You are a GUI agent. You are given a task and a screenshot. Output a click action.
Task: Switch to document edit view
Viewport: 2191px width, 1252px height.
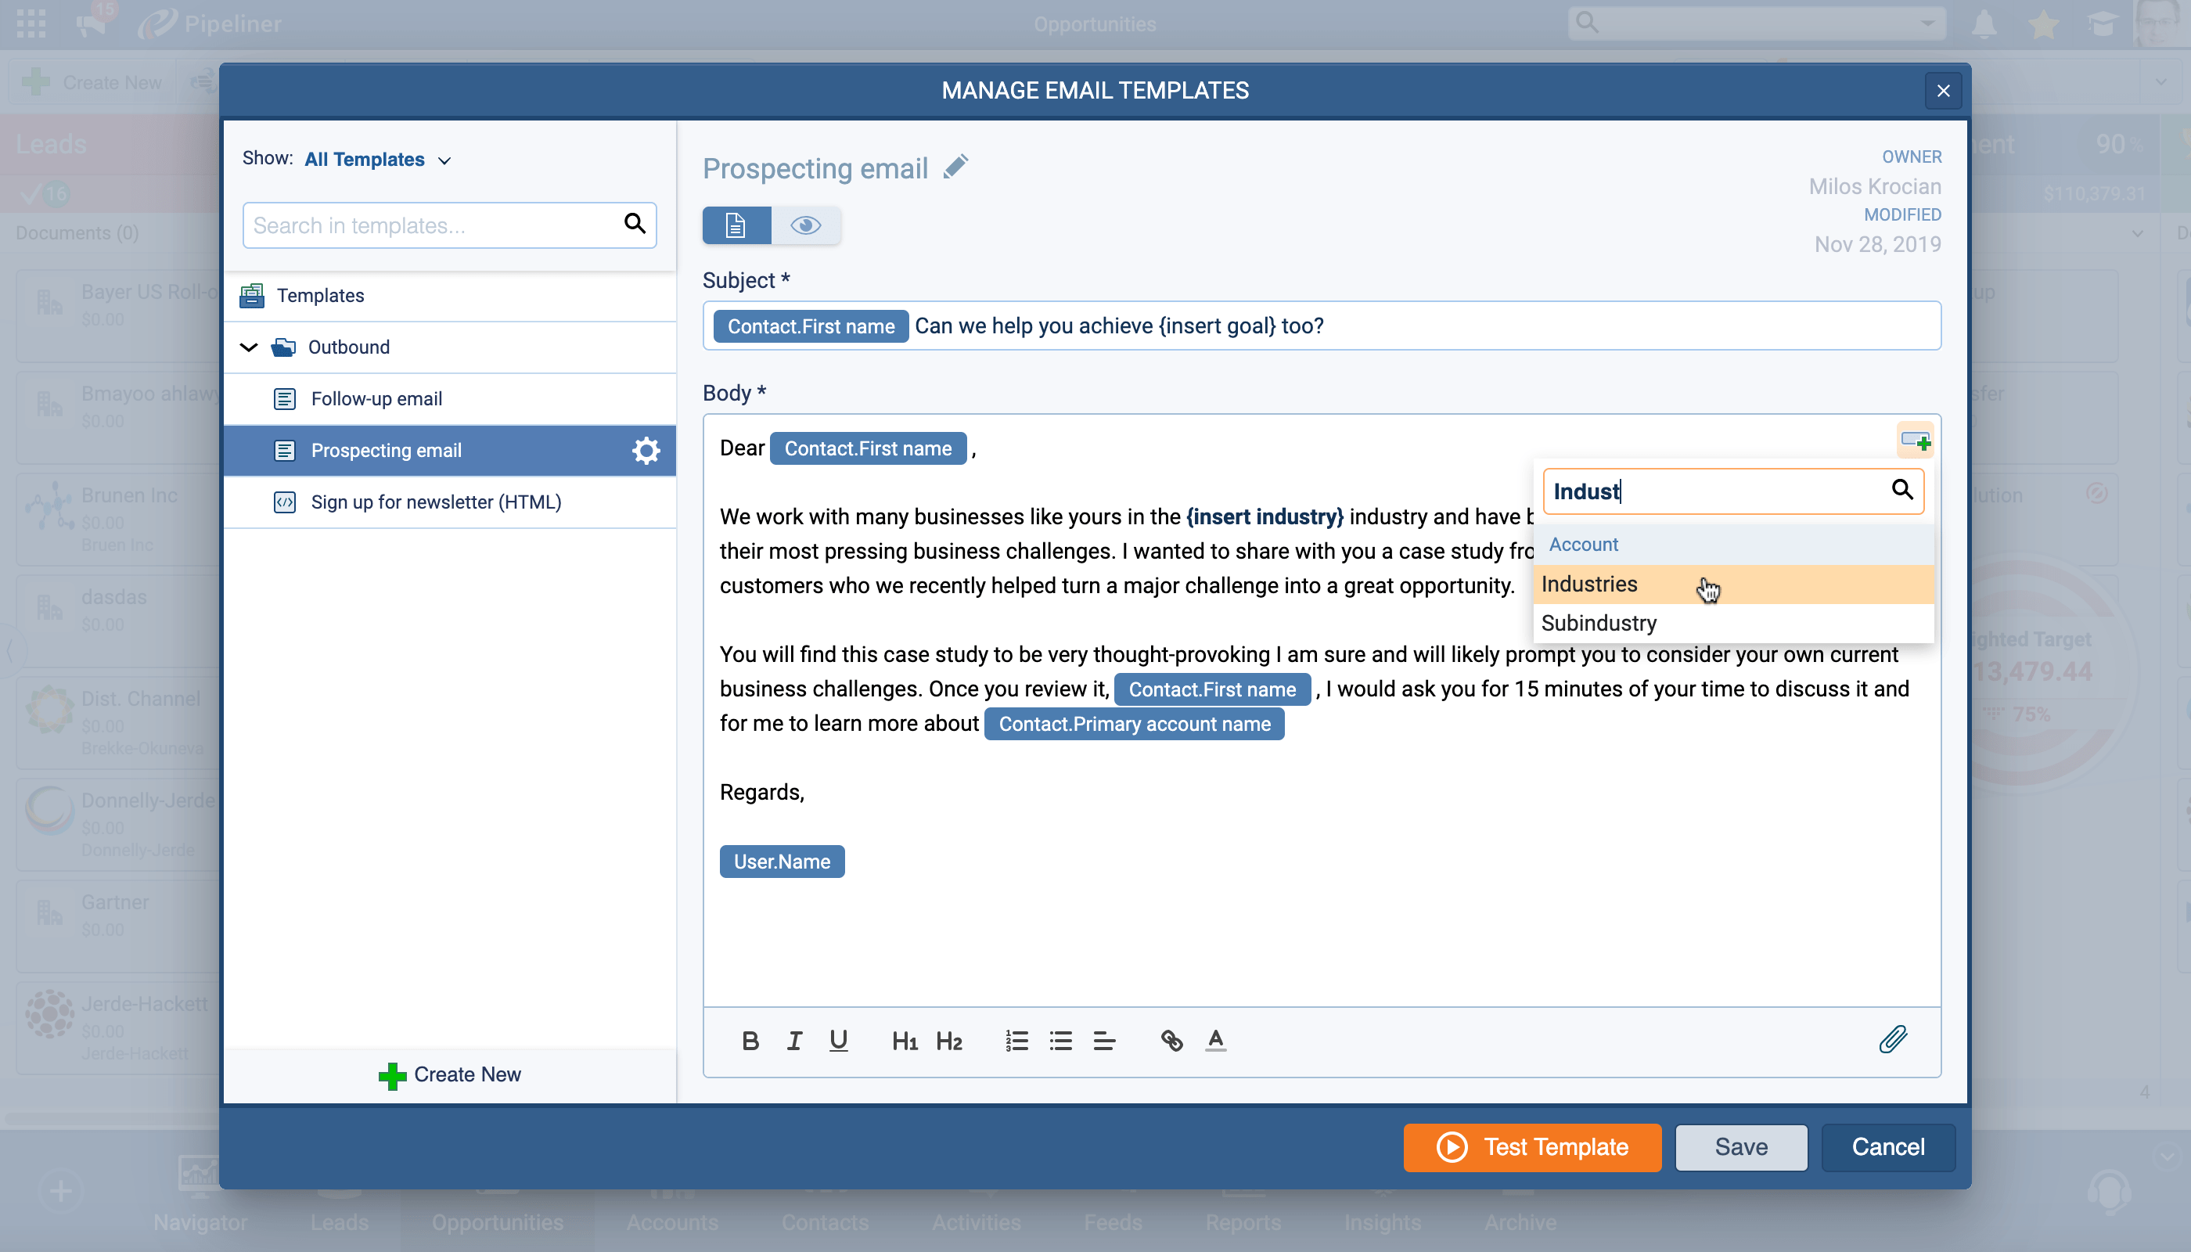coord(736,225)
